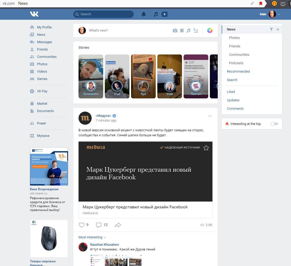View Vlad's story
The height and width of the screenshot is (266, 291).
click(x=117, y=76)
